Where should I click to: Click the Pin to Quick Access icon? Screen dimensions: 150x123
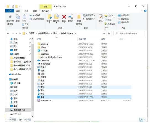point(10,17)
